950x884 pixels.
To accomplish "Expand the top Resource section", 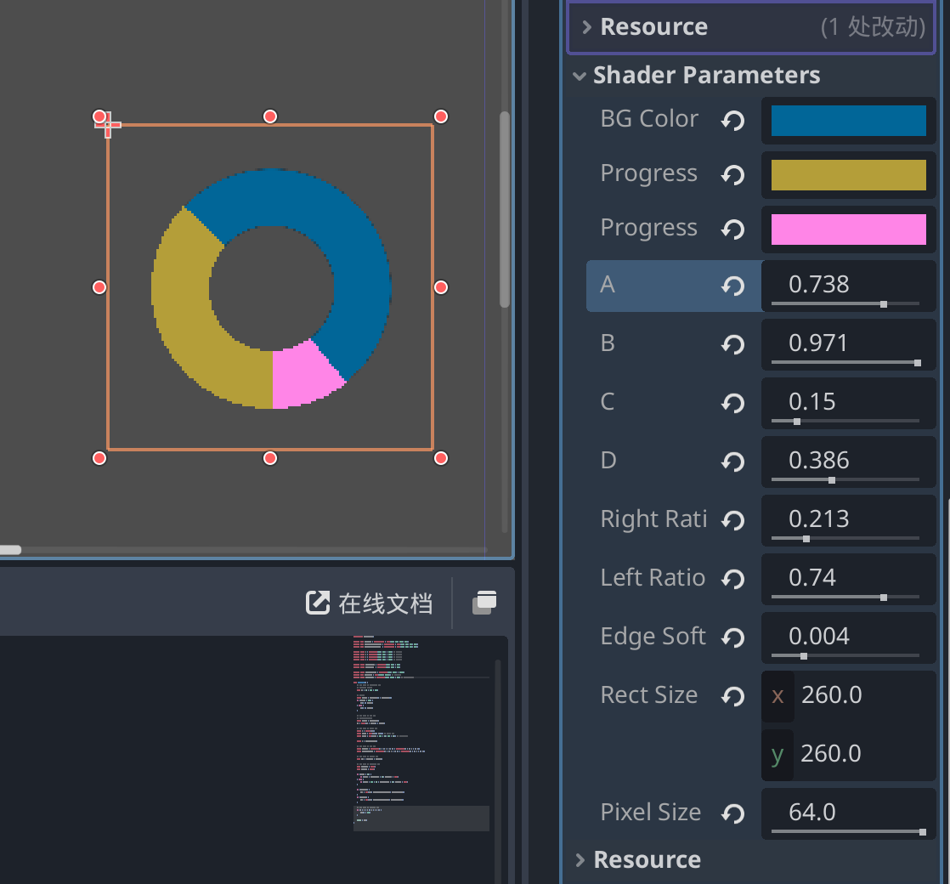I will (x=586, y=26).
